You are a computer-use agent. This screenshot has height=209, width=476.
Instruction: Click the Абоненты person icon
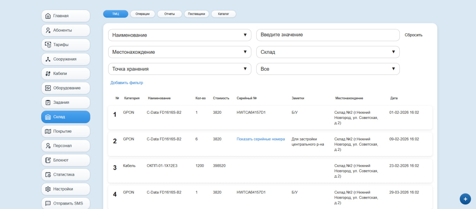(48, 30)
